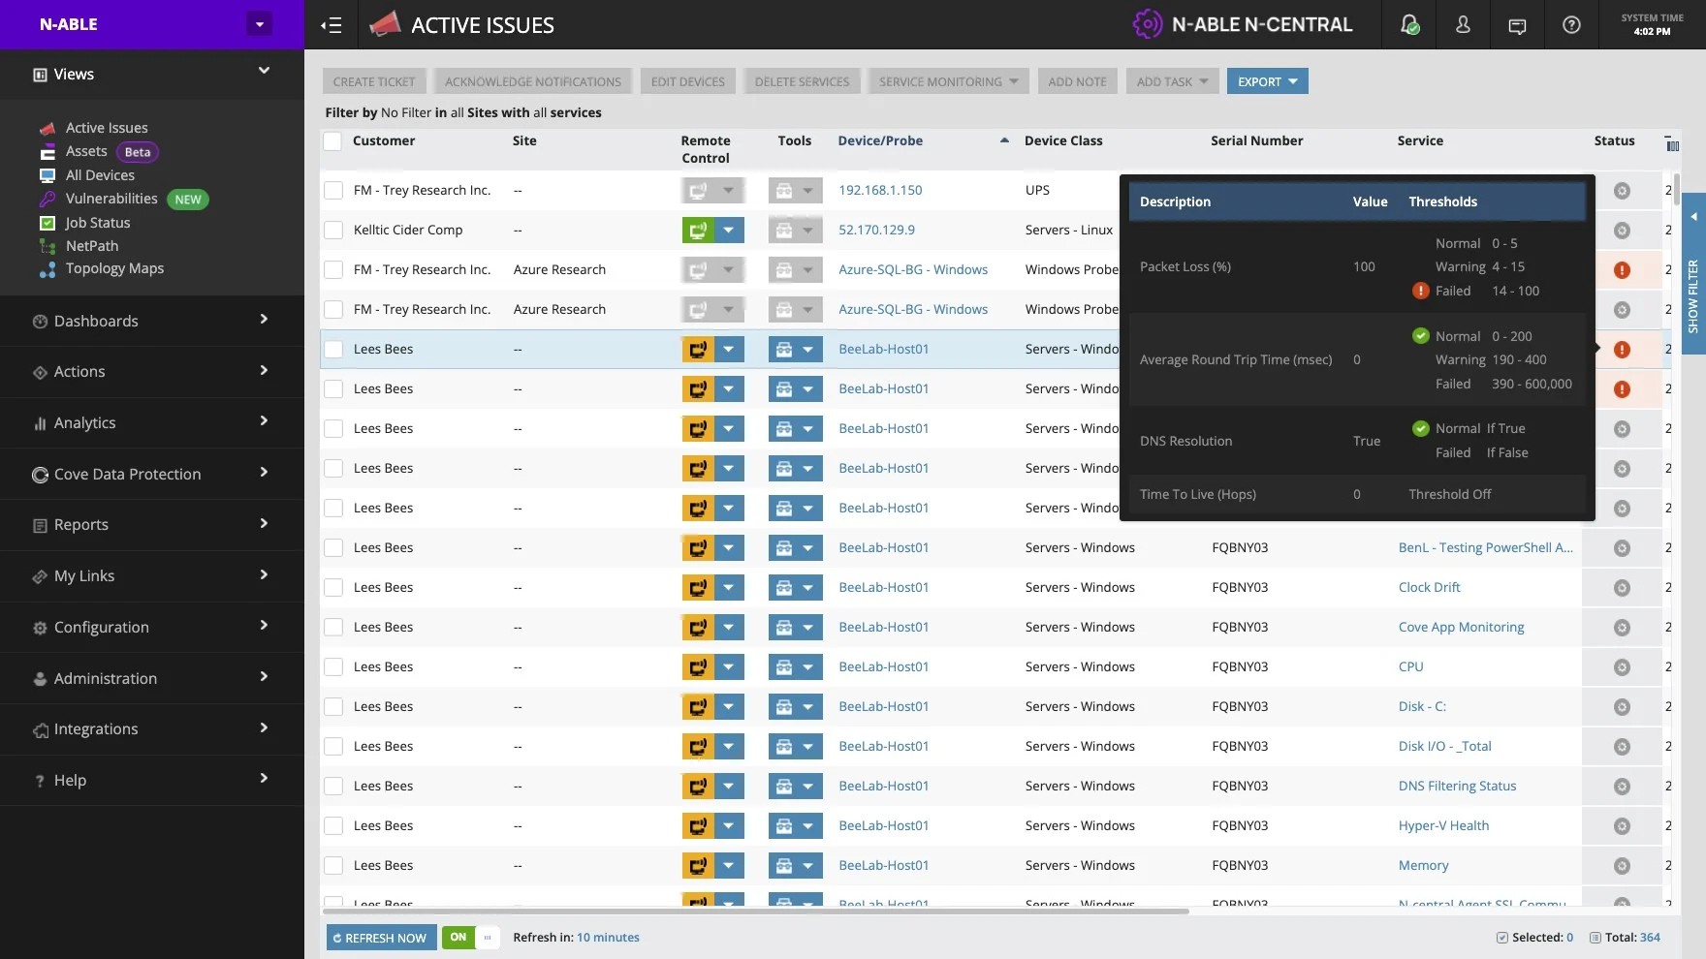Open remote control dropdown in CPU row
The image size is (1706, 959).
[x=729, y=666]
